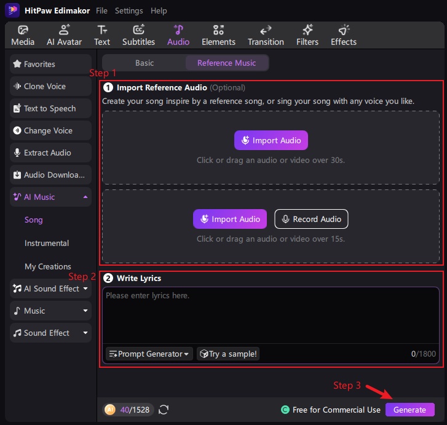Open My Creations list
This screenshot has height=425, width=447.
pyautogui.click(x=47, y=266)
